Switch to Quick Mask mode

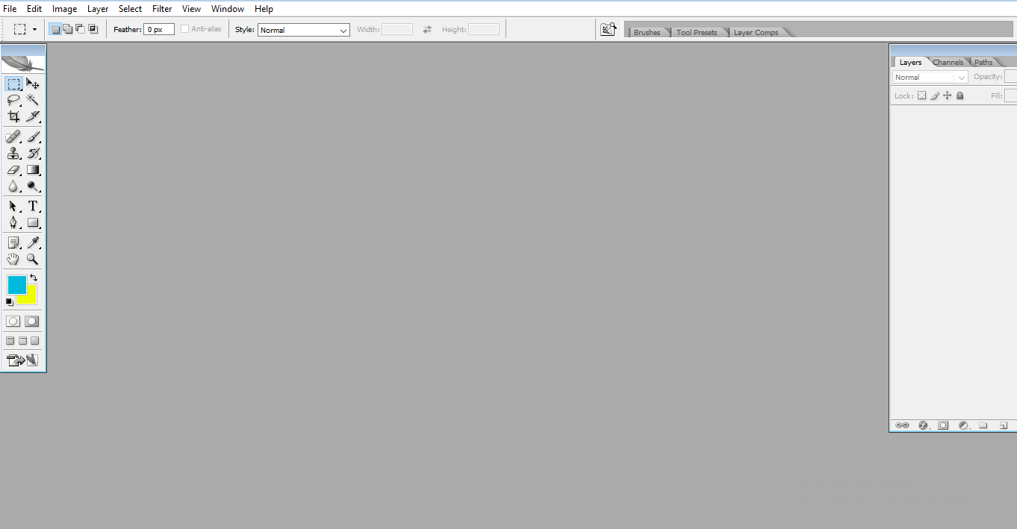tap(31, 321)
